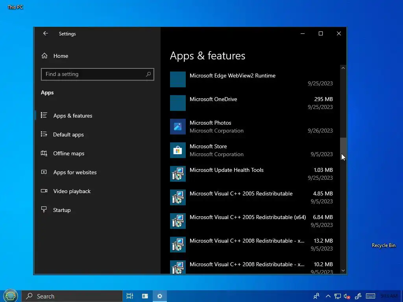This screenshot has height=302, width=403.
Task: Click the Offline maps map icon
Action: [44, 153]
